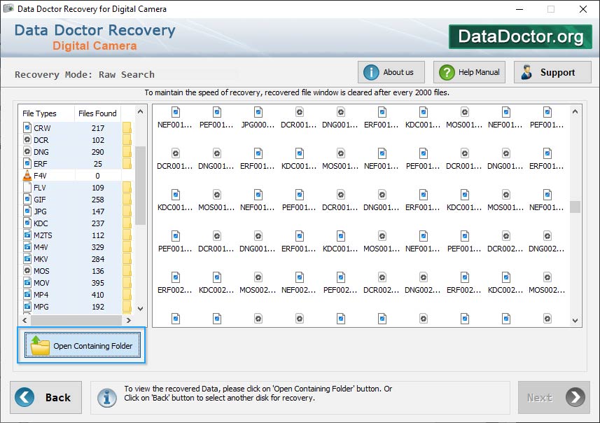Viewport: 600px width, 423px height.
Task: Click the recovered files vertical scrollbar thumb
Action: click(575, 207)
